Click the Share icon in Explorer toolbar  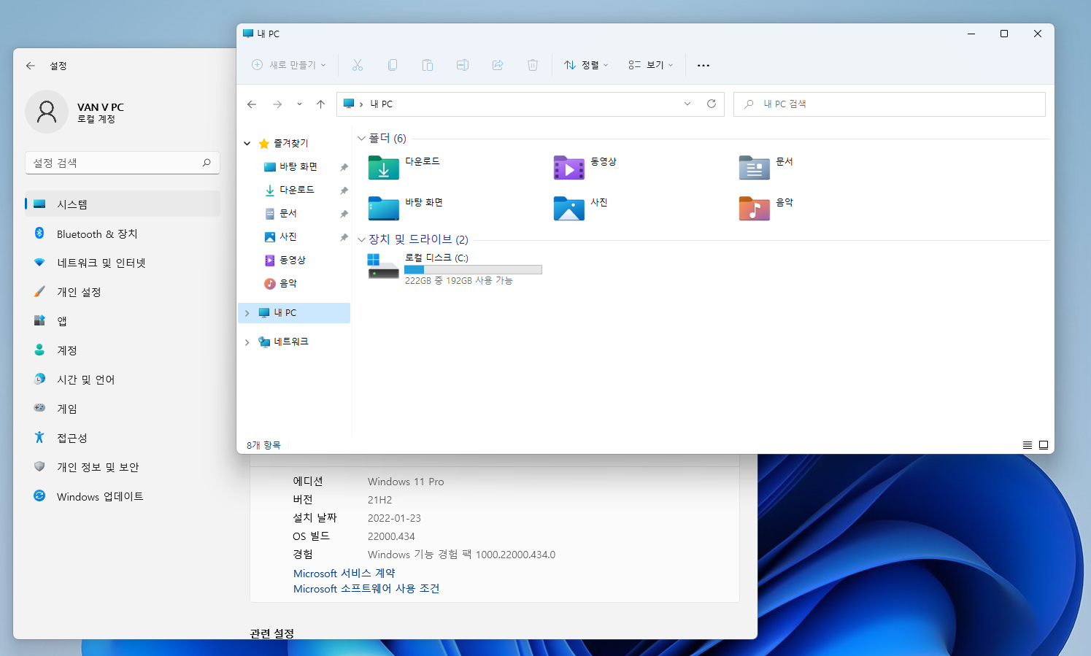pyautogui.click(x=498, y=65)
